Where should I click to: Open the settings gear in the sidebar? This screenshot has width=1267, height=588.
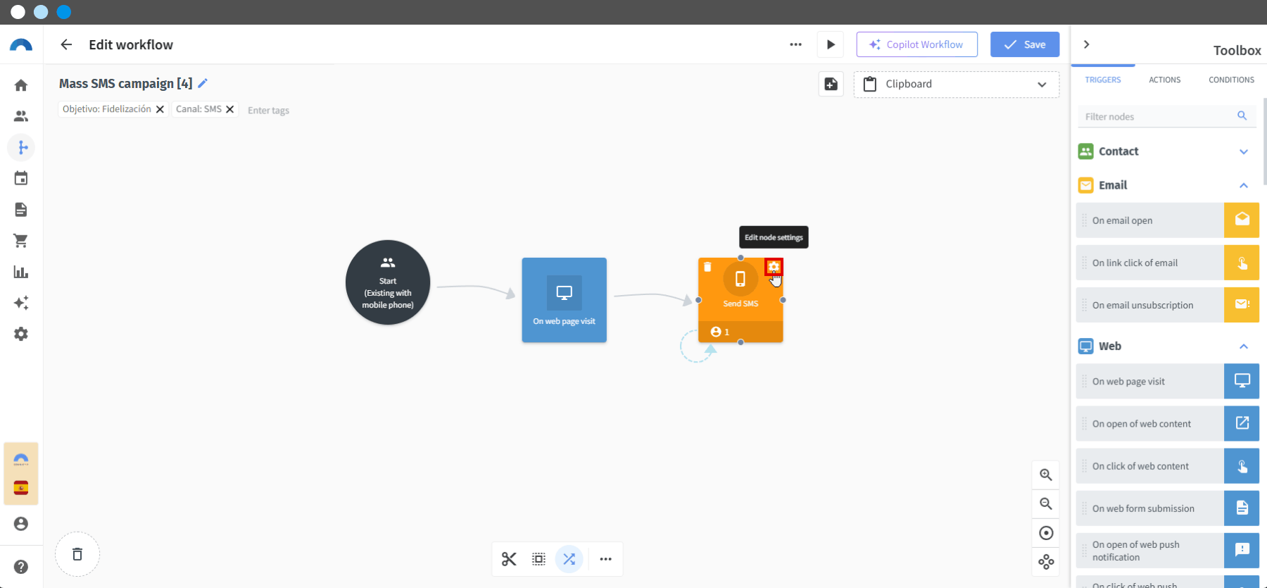click(x=21, y=334)
